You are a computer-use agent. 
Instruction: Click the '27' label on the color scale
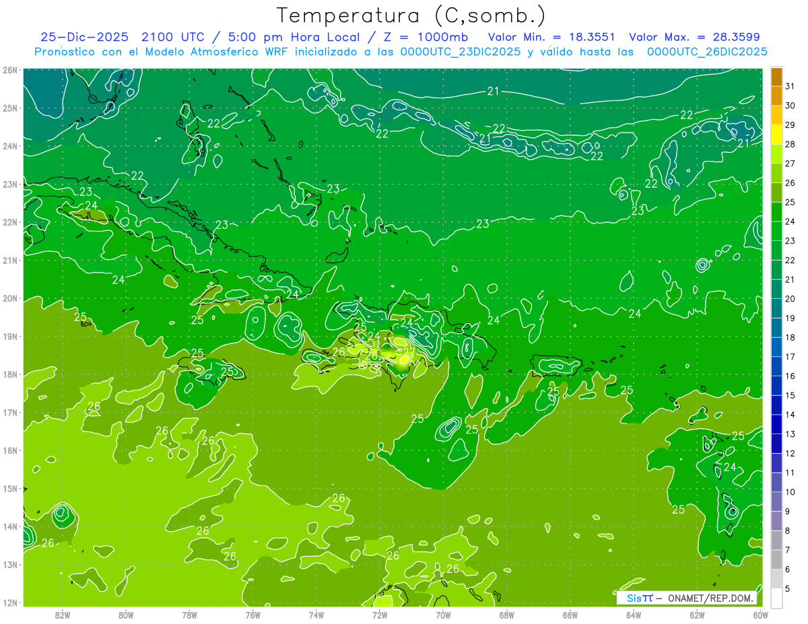tap(790, 164)
